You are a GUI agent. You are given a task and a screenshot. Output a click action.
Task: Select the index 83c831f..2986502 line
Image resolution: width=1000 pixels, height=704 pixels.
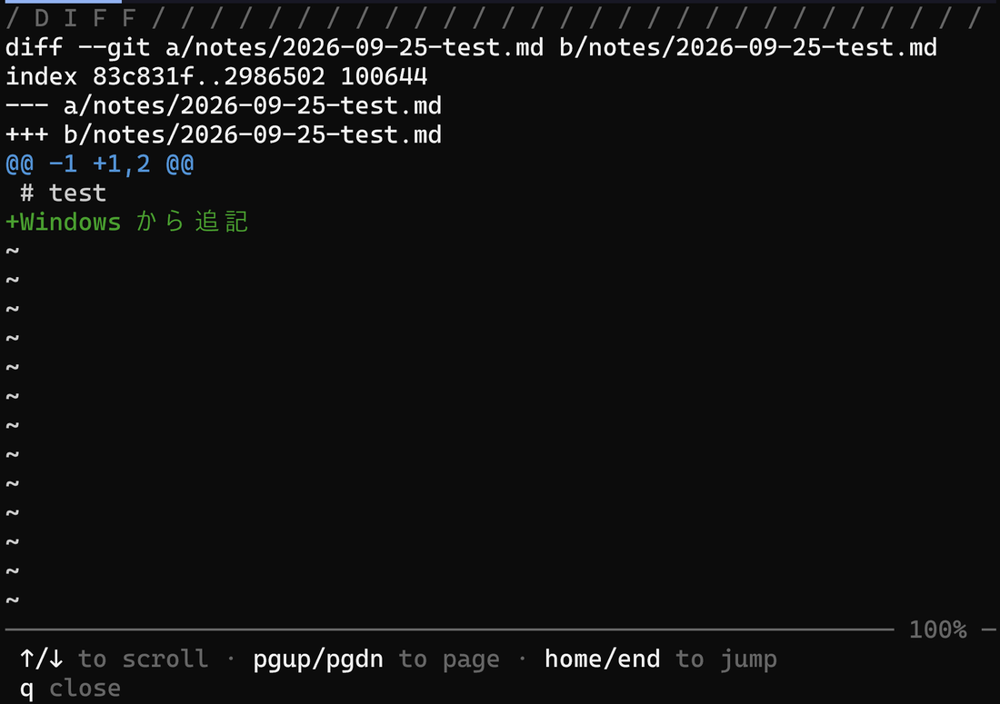click(217, 77)
